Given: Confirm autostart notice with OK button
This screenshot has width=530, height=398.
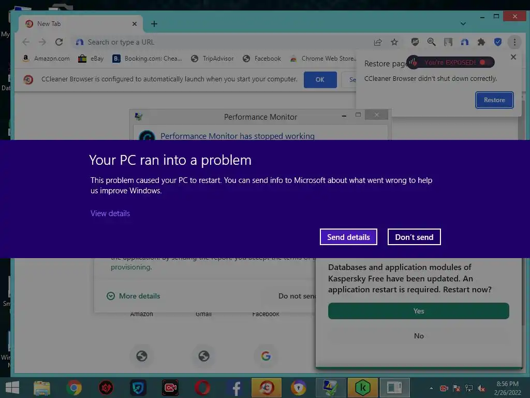Looking at the screenshot, I should (x=320, y=79).
